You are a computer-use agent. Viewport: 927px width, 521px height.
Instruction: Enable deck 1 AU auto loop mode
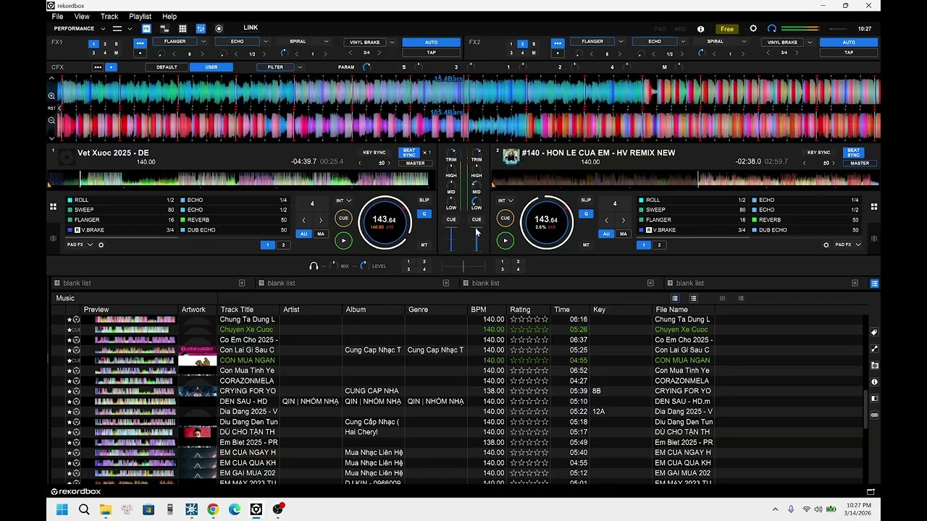pyautogui.click(x=303, y=234)
